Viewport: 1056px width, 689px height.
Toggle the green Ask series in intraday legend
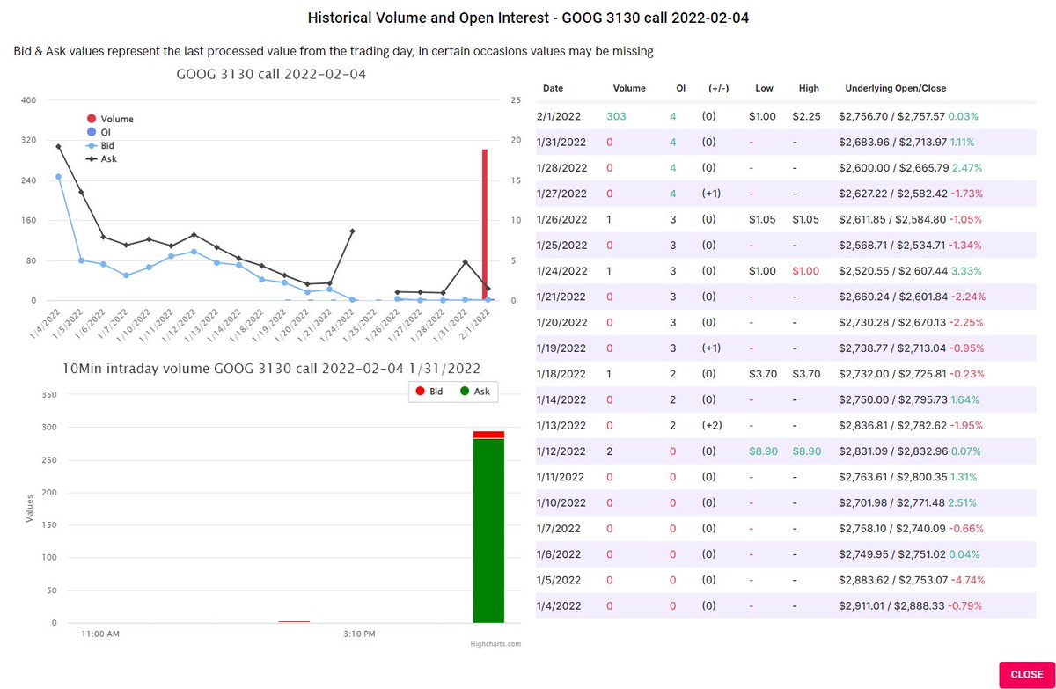(x=475, y=390)
